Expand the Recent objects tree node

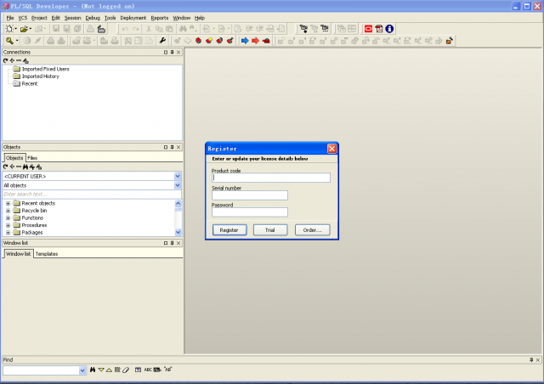8,203
